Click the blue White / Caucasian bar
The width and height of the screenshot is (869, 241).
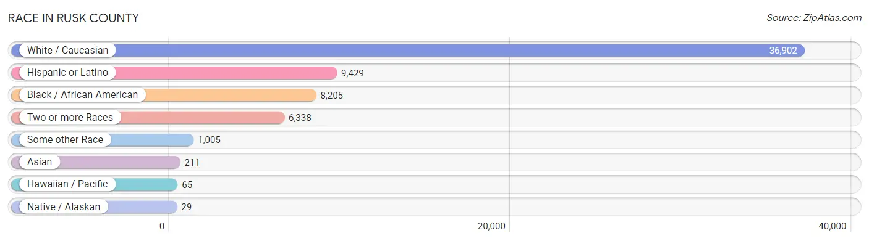[x=408, y=51]
